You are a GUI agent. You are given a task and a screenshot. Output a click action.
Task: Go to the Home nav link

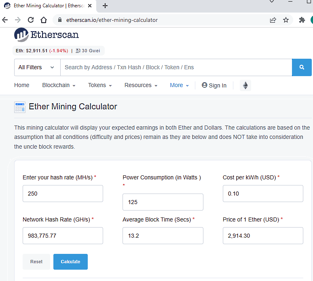click(21, 85)
